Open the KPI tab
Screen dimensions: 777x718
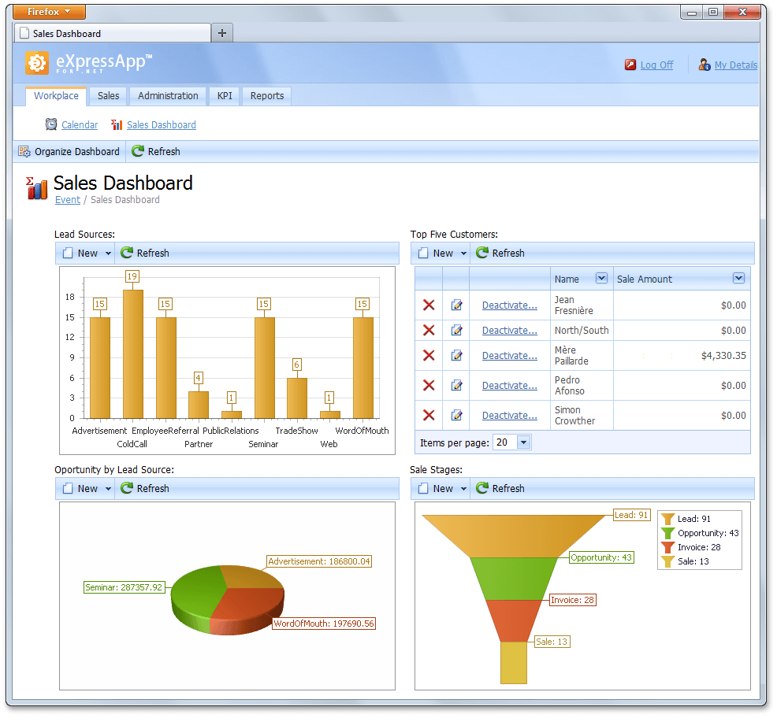[x=225, y=96]
